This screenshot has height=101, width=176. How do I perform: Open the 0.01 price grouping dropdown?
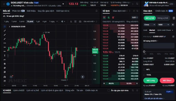click(135, 17)
